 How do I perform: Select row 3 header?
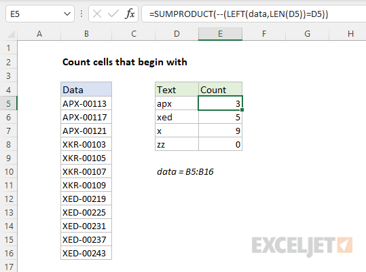pyautogui.click(x=9, y=75)
